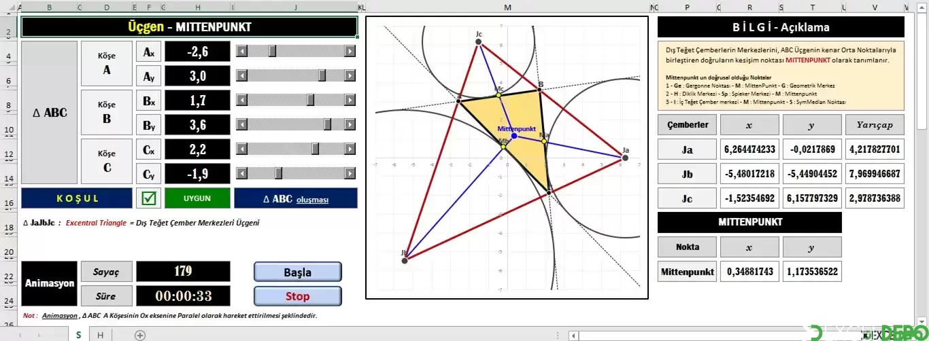
Task: Click the Çemberler header cell
Action: 687,125
